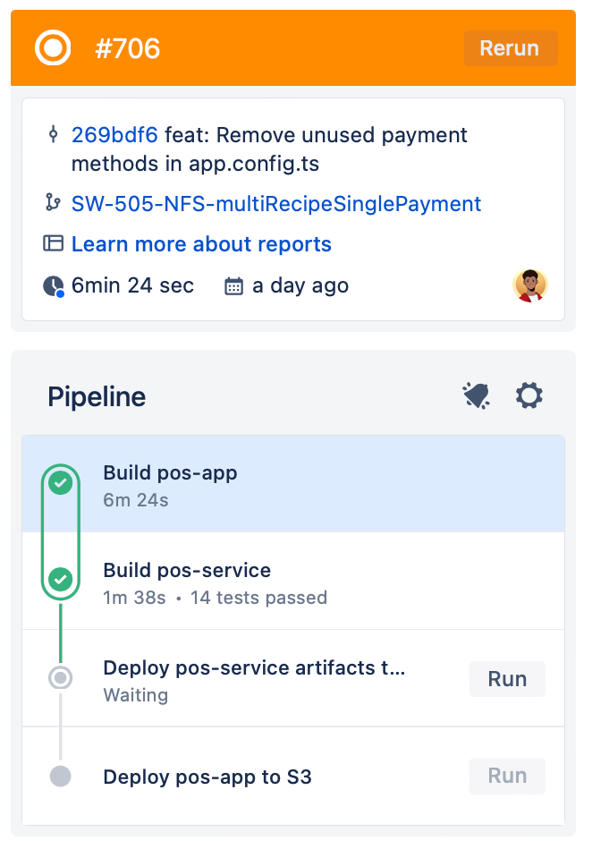Open the pipeline author's avatar
The height and width of the screenshot is (841, 592).
[x=529, y=286]
